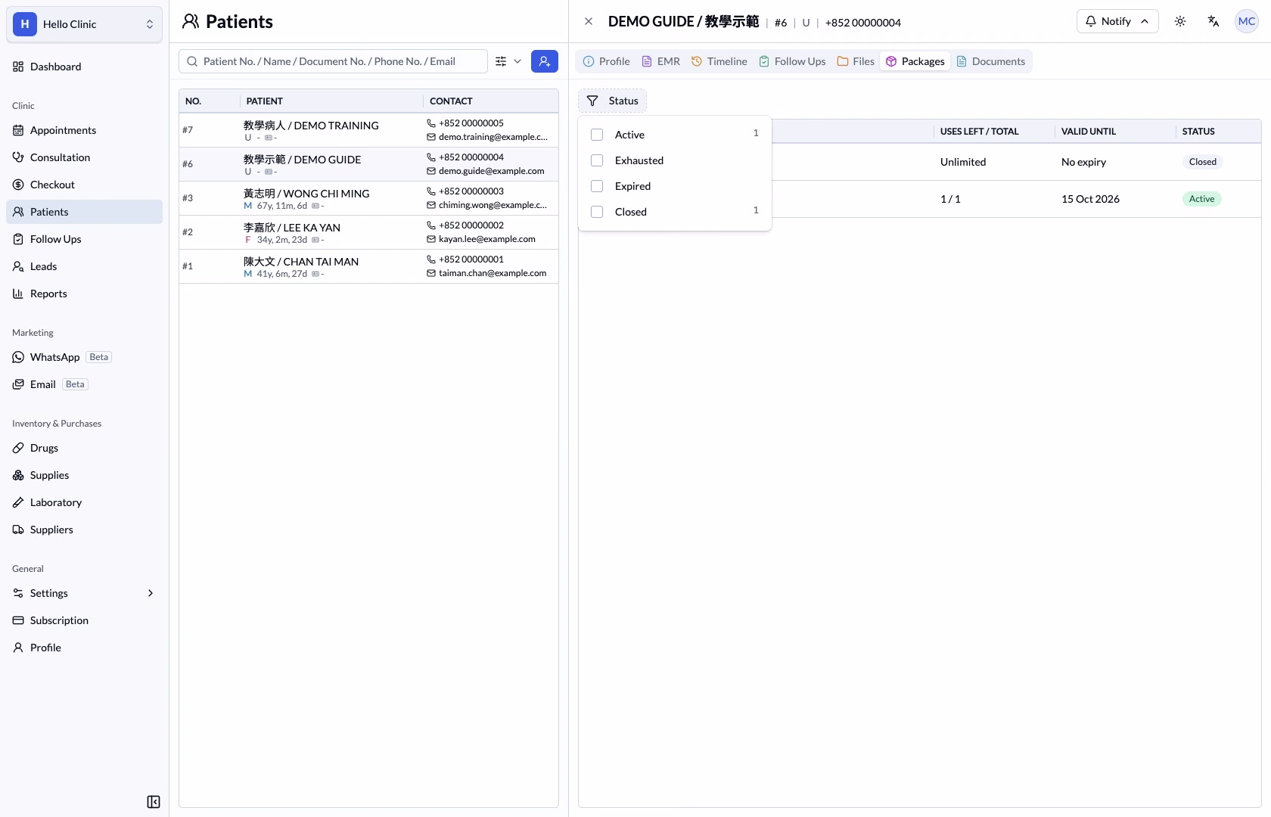Open MC user avatar menu
The image size is (1271, 817).
coord(1247,21)
